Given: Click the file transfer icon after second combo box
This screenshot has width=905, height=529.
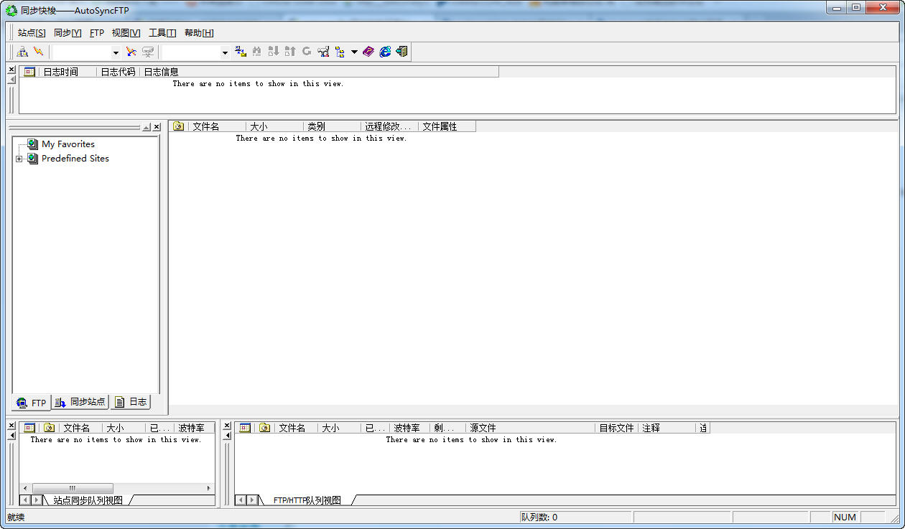Looking at the screenshot, I should [241, 52].
